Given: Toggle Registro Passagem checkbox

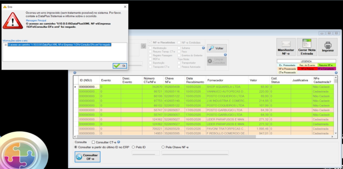Looking at the screenshot, I should coord(150,55).
